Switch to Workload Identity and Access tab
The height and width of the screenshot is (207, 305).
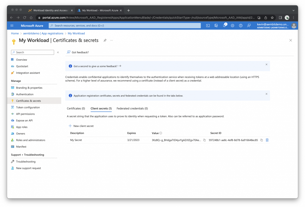50,10
